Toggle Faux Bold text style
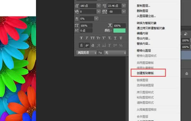Viewport: 191px width, 121px height. tap(81, 38)
